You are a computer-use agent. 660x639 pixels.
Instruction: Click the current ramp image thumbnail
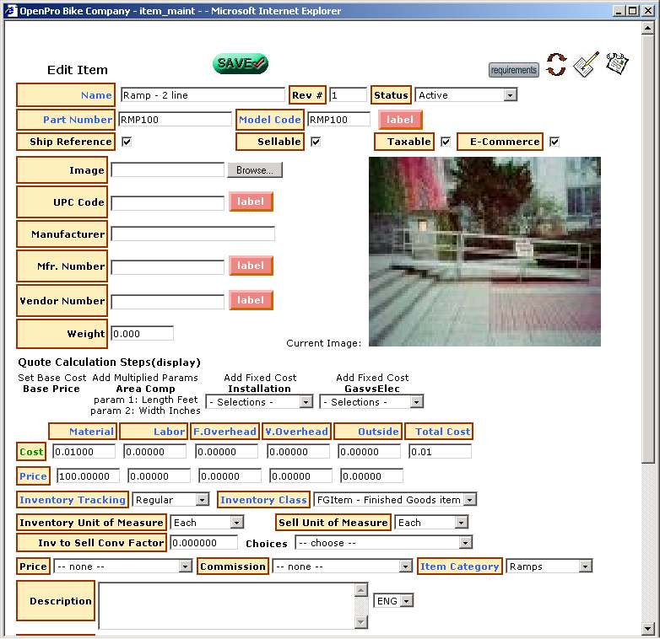tap(484, 251)
